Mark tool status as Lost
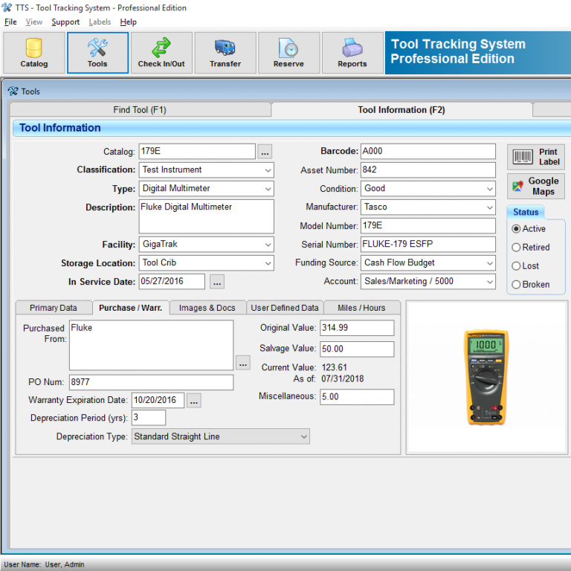This screenshot has height=571, width=571. pos(517,266)
